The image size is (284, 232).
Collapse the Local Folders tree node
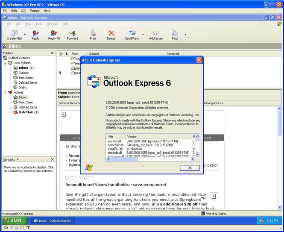coord(5,63)
